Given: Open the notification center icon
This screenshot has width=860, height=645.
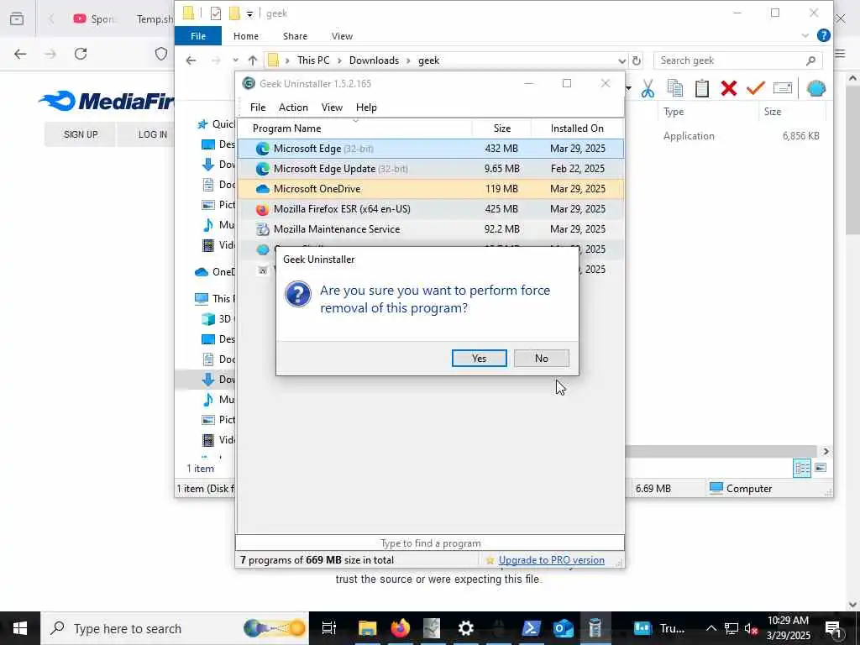Looking at the screenshot, I should pyautogui.click(x=833, y=628).
